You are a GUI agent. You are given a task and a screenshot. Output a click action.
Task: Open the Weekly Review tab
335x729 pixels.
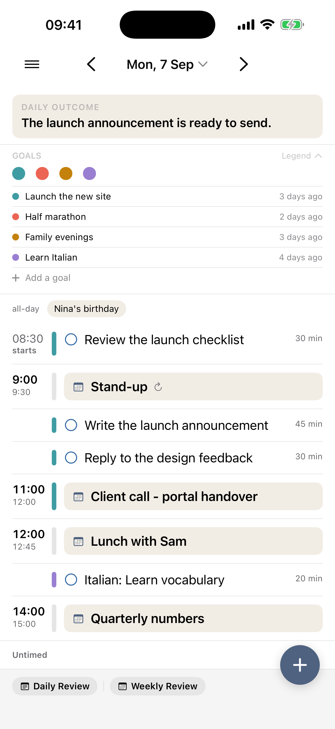click(158, 686)
